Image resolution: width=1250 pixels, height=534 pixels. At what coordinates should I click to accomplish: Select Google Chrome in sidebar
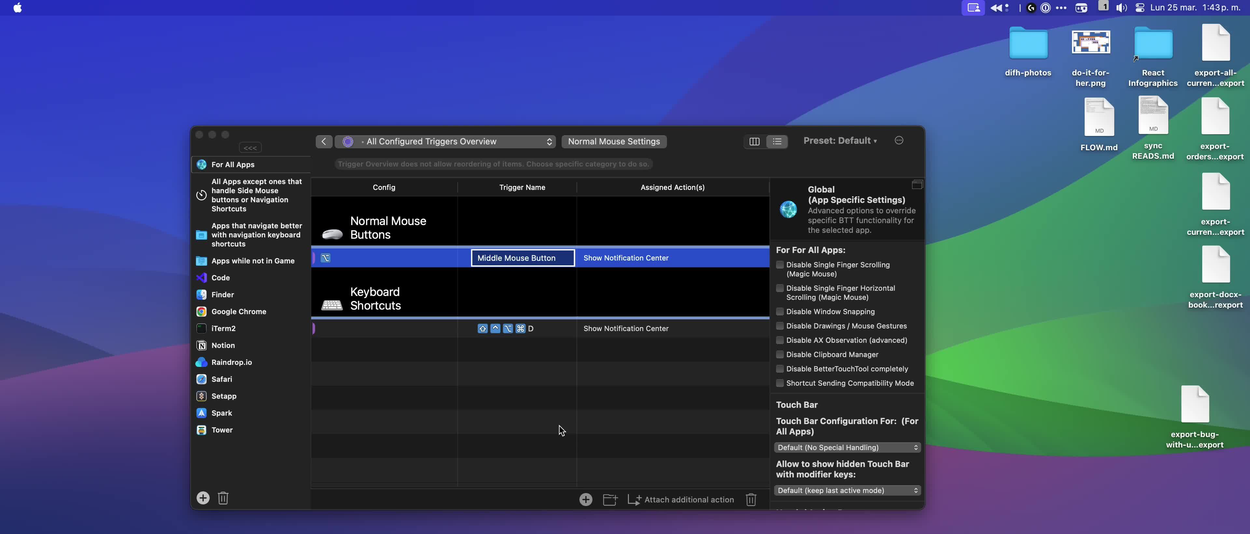tap(251, 312)
